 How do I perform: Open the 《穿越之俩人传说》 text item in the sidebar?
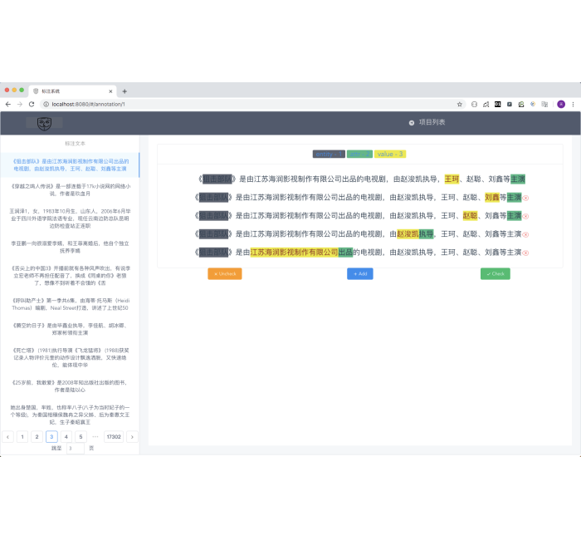click(x=69, y=189)
